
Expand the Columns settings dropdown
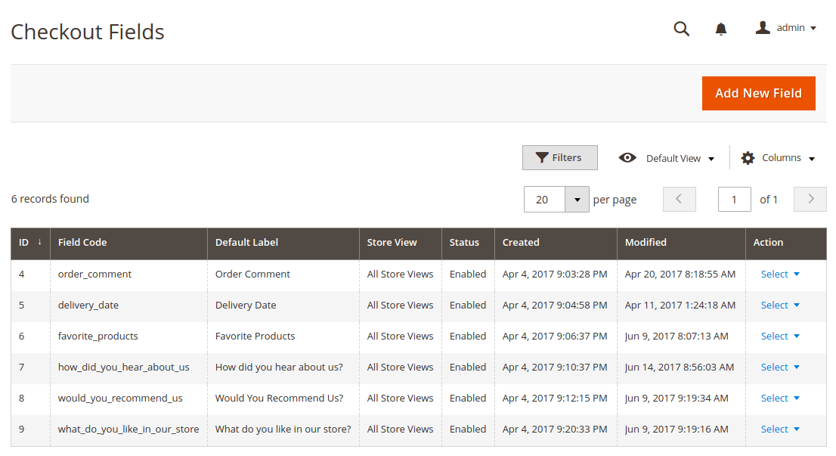coord(779,158)
